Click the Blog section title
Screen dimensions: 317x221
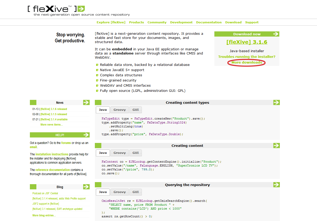(60, 187)
